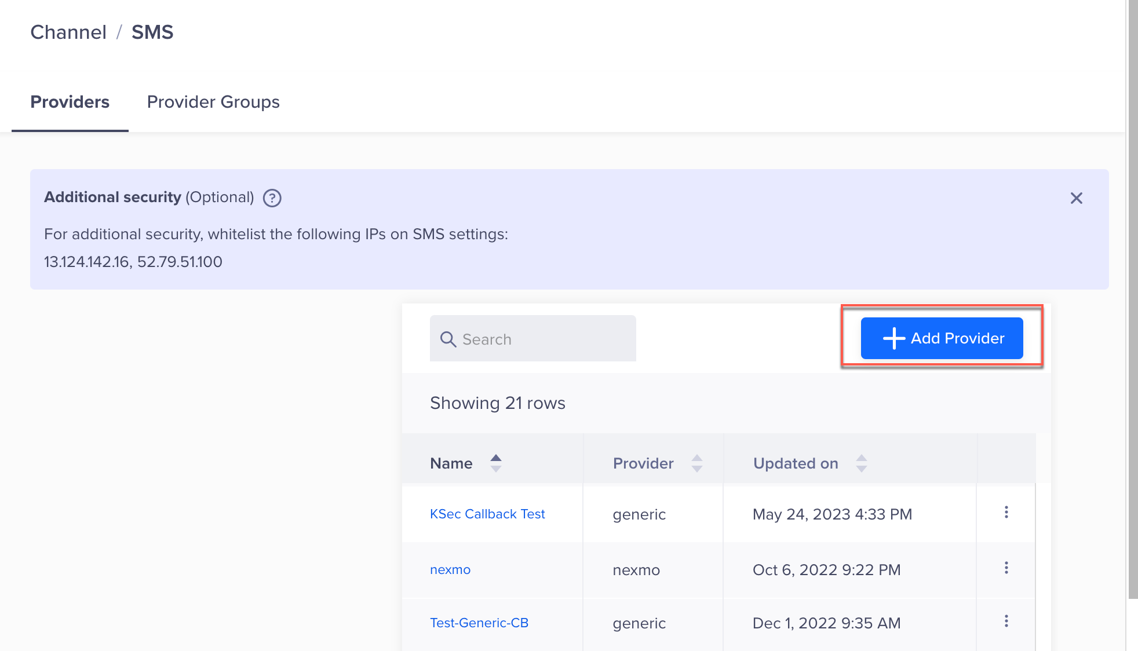Click the Search input field
This screenshot has width=1138, height=651.
coord(532,338)
